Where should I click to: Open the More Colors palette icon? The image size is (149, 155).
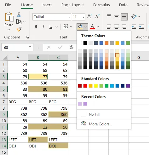tap(83, 124)
